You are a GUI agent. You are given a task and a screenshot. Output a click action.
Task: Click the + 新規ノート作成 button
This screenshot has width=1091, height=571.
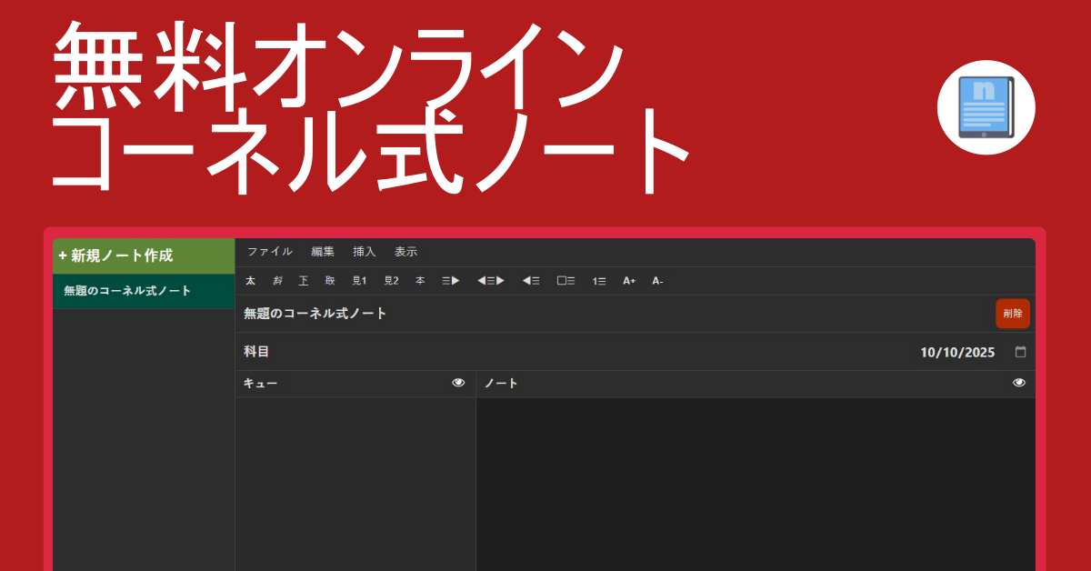(144, 255)
